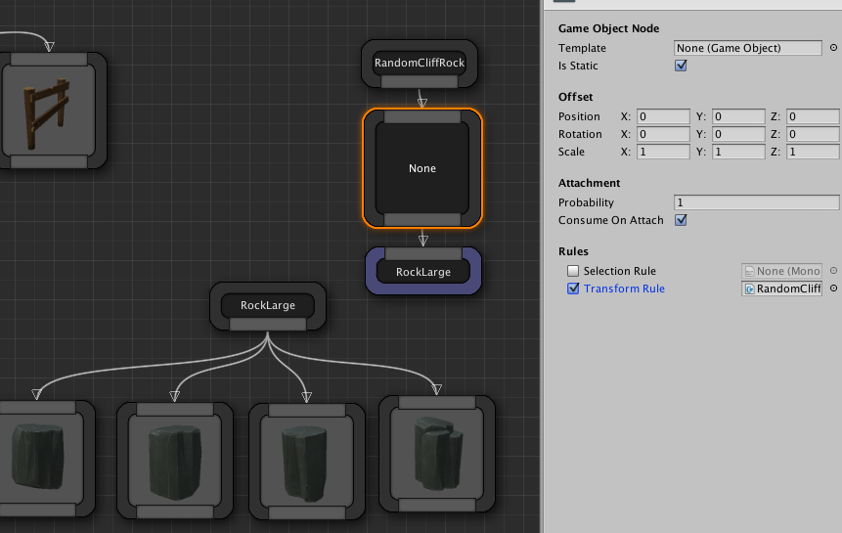Uncheck Consume On Attach

point(682,220)
